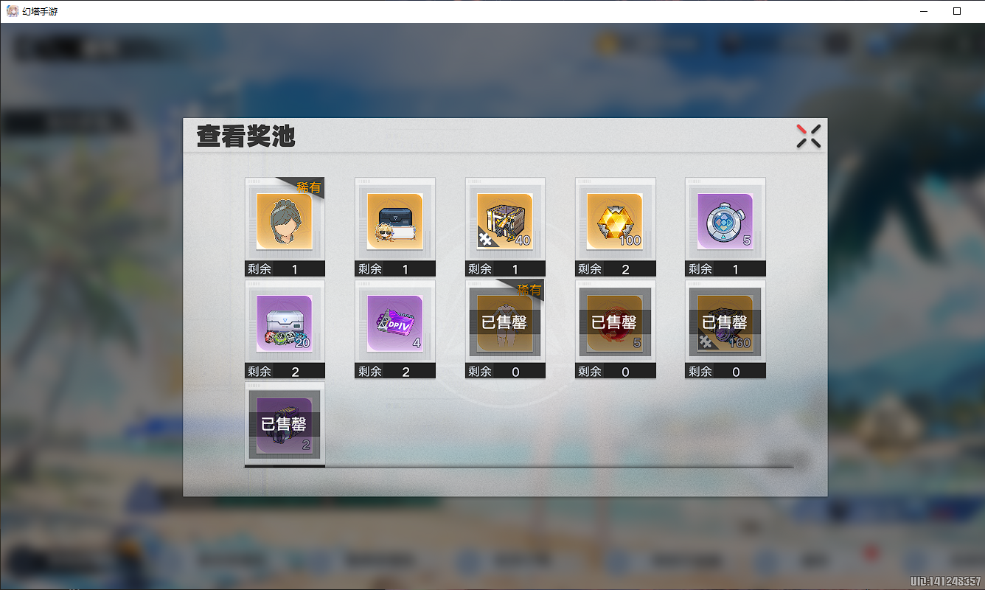This screenshot has height=590, width=985.
Task: Click 剩余 1 under the avatar reward
Action: tap(285, 269)
